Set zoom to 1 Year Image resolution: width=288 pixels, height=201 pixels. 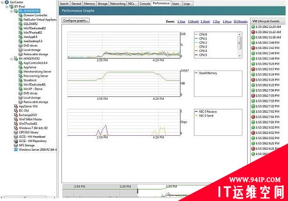181,22
